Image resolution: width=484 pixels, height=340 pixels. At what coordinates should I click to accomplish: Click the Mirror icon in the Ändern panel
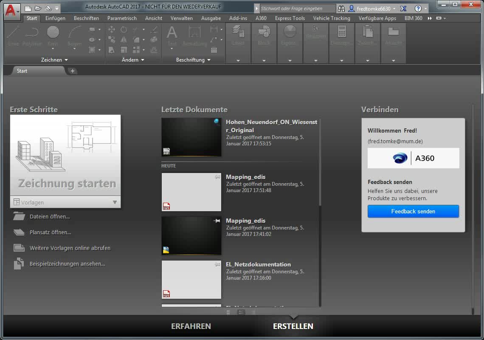coord(124,40)
